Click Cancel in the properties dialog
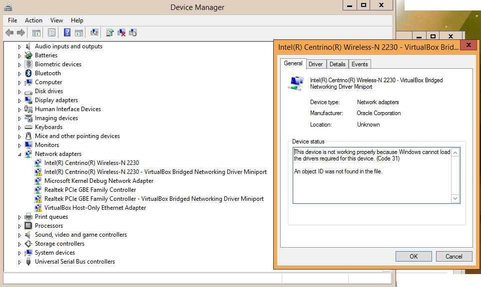The image size is (481, 287). pos(454,257)
